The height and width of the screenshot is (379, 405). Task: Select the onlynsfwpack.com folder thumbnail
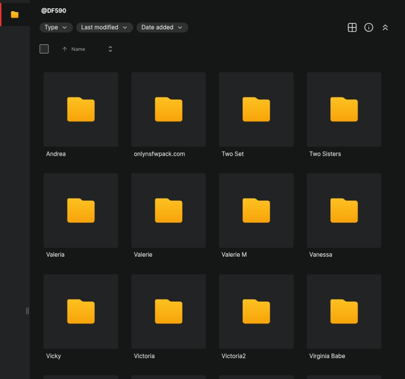click(169, 109)
